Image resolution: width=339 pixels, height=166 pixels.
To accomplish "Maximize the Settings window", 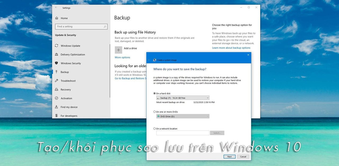I will coord(249,7).
